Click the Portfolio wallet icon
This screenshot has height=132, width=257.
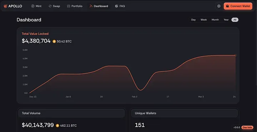click(x=69, y=6)
